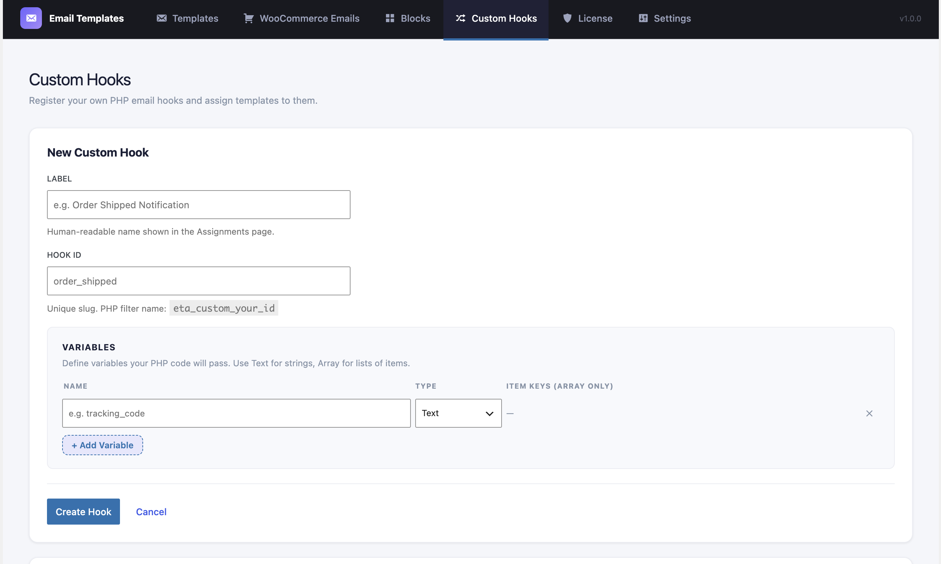Click the Email Templates purple logo icon

tap(31, 18)
